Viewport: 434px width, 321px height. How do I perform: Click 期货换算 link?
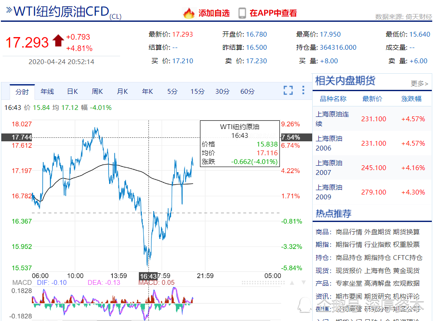(x=406, y=232)
